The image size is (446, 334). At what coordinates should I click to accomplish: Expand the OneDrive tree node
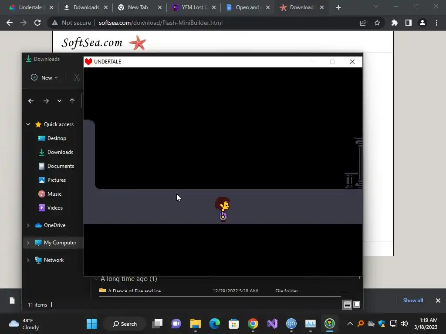[28, 225]
